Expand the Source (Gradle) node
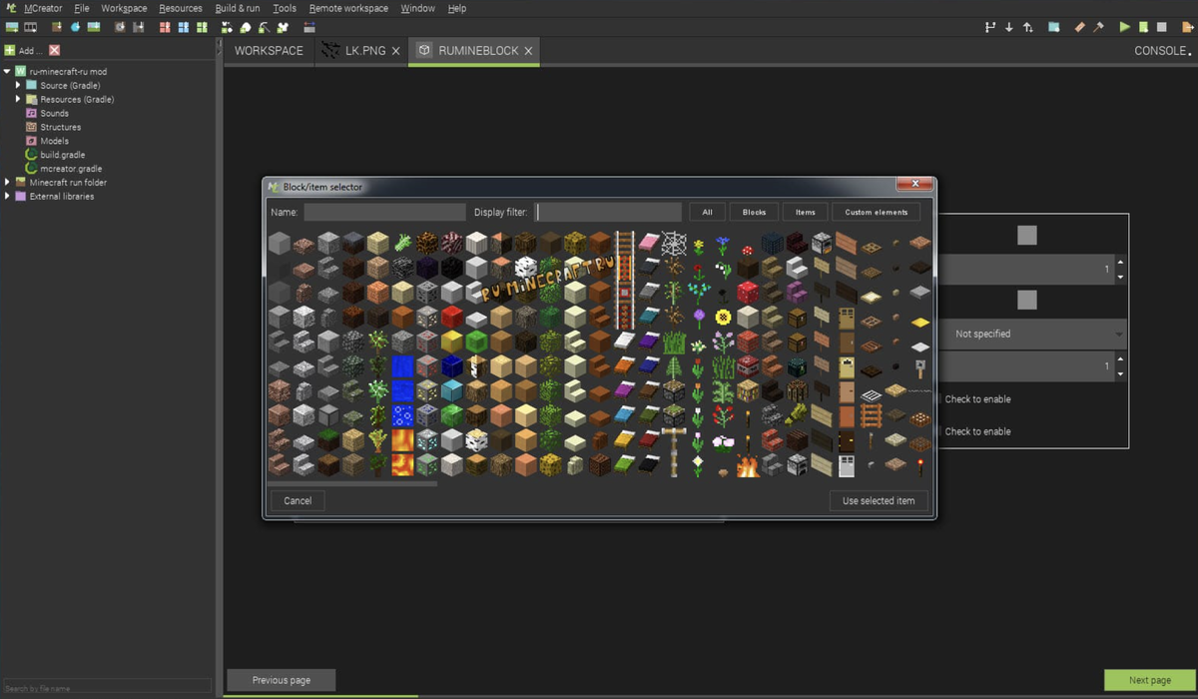Viewport: 1198px width, 699px height. 18,86
